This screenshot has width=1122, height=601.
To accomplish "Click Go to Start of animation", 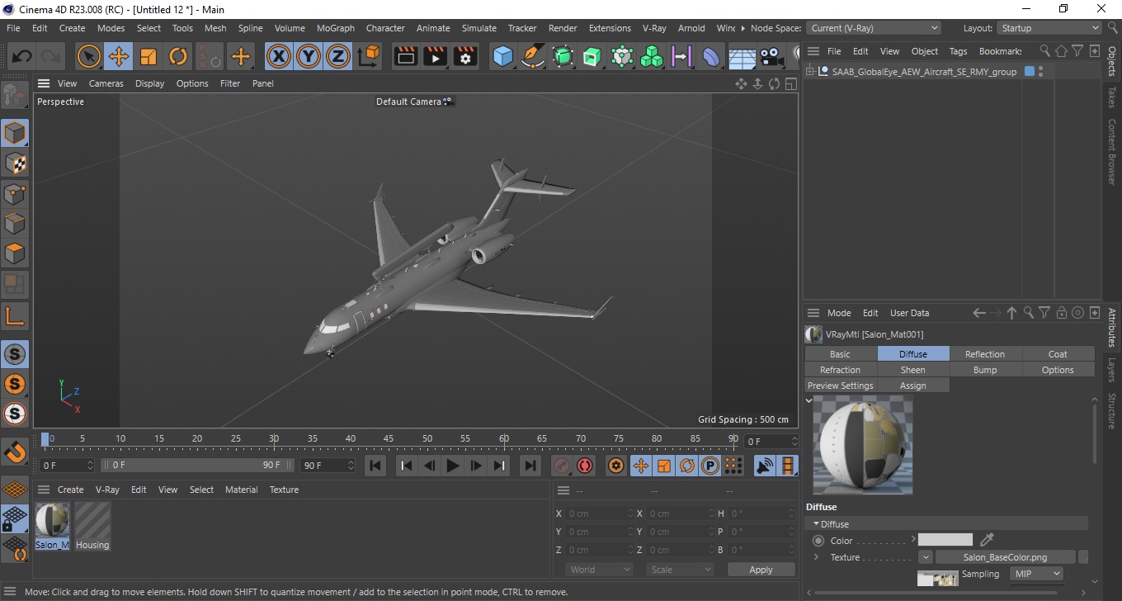I will [375, 466].
